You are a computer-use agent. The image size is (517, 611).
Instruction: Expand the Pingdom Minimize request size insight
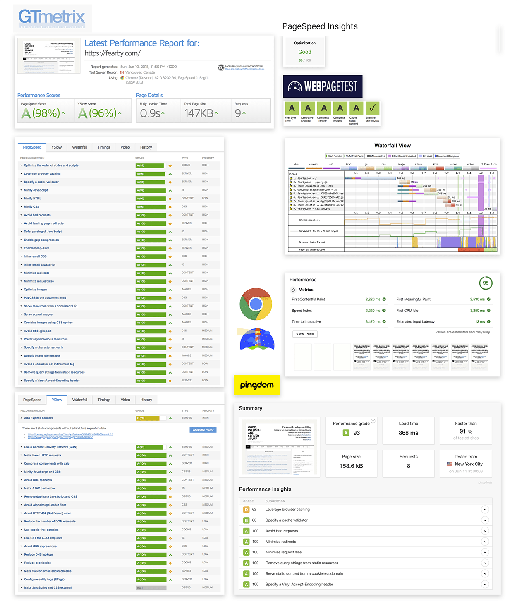coord(485,552)
